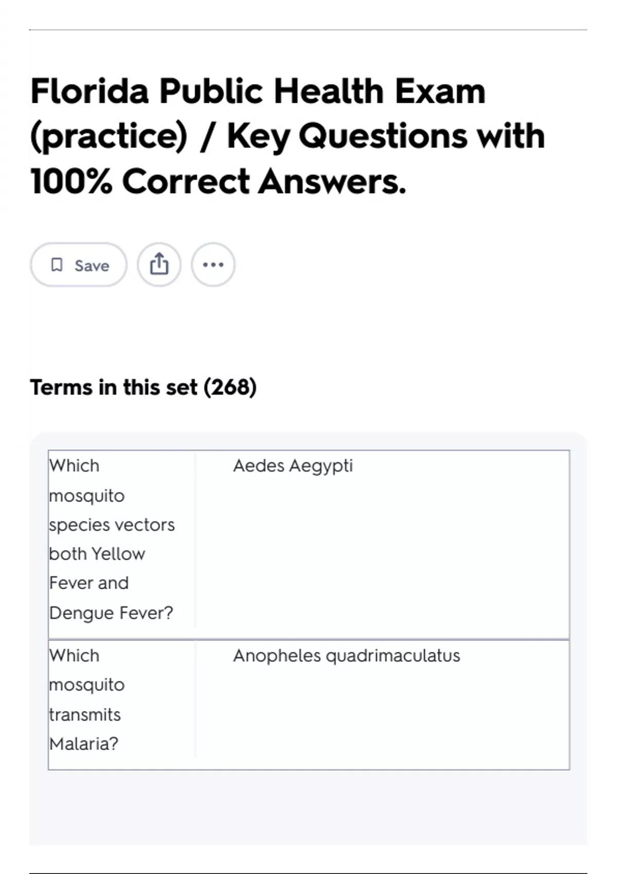Click '(practice) / Key Questions with' title line
The image size is (617, 874).
pos(287,137)
